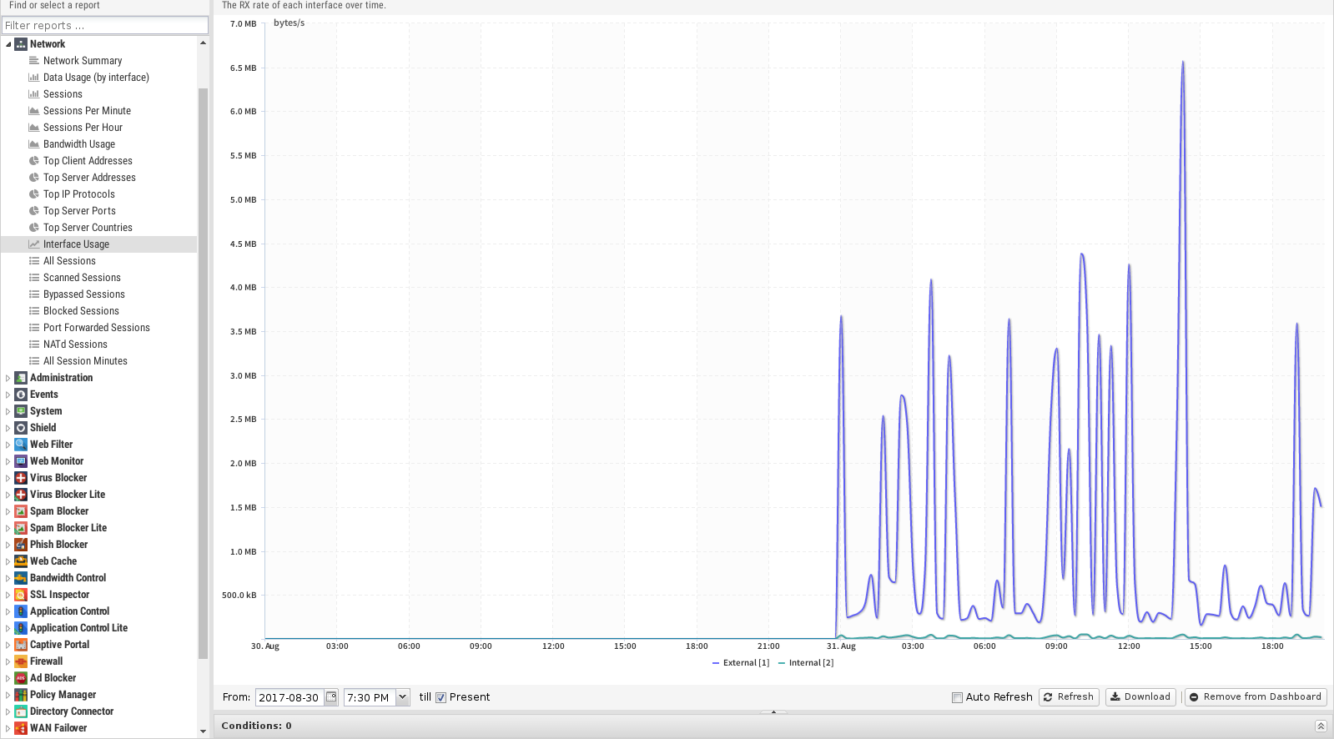Click the Ad Blocker app icon
The height and width of the screenshot is (739, 1334).
click(x=21, y=678)
